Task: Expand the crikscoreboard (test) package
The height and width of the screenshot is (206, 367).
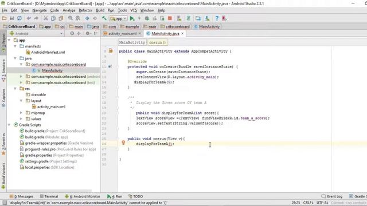Action: pos(21,82)
